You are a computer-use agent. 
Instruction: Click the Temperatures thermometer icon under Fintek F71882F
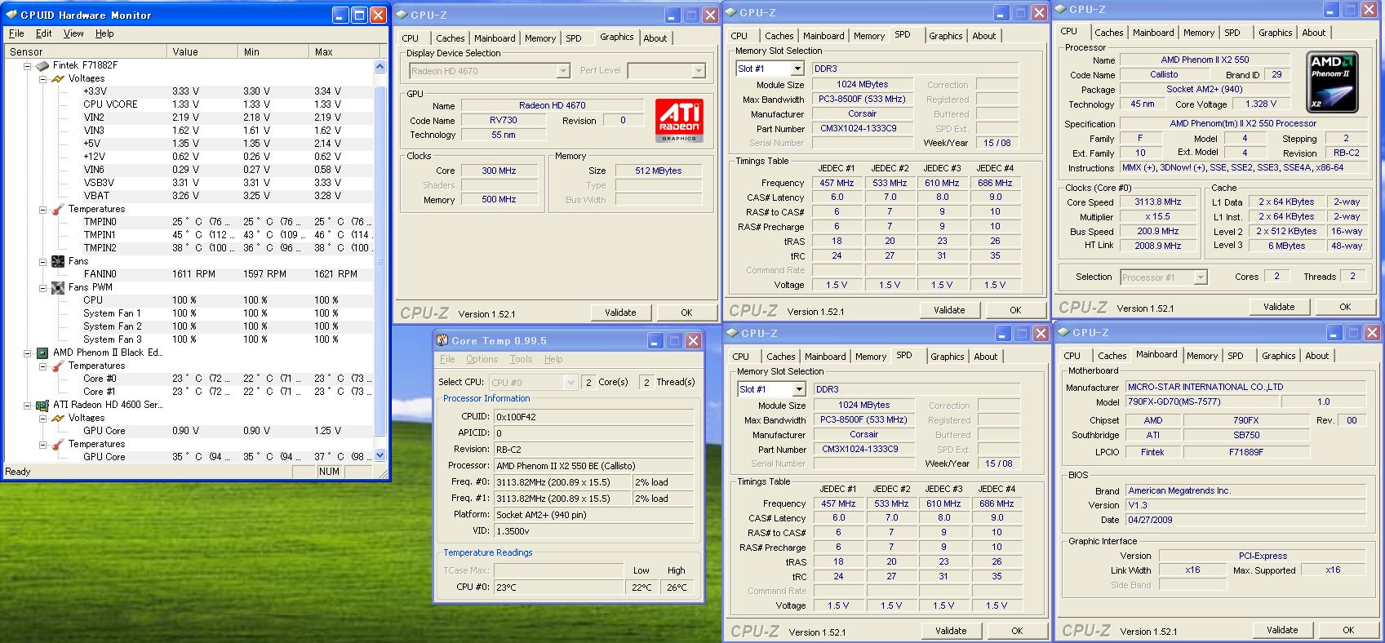58,209
